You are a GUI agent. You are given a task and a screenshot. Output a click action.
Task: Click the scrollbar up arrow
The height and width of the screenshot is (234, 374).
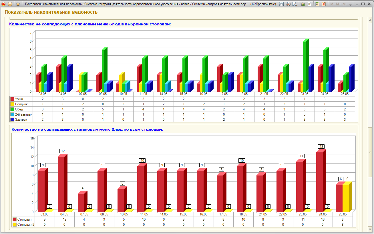(371, 19)
